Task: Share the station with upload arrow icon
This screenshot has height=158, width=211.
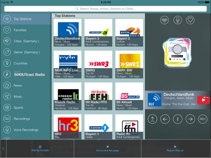Action: pyautogui.click(x=153, y=119)
